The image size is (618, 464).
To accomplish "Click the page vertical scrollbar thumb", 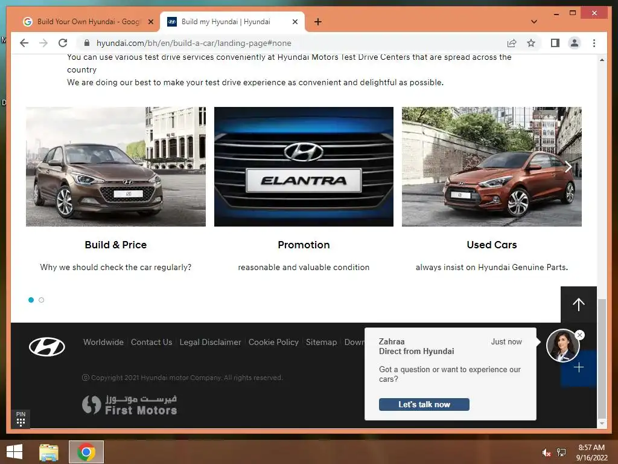I will click(x=602, y=358).
